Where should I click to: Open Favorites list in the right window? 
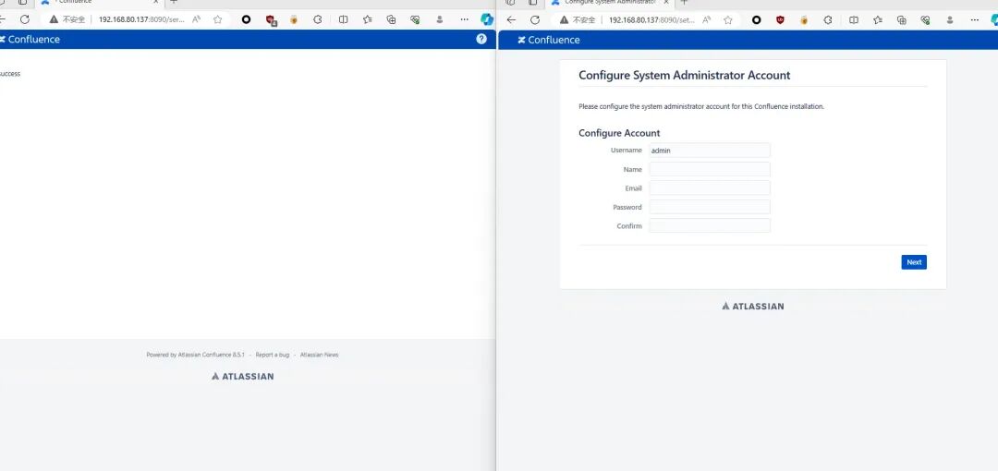(x=878, y=19)
